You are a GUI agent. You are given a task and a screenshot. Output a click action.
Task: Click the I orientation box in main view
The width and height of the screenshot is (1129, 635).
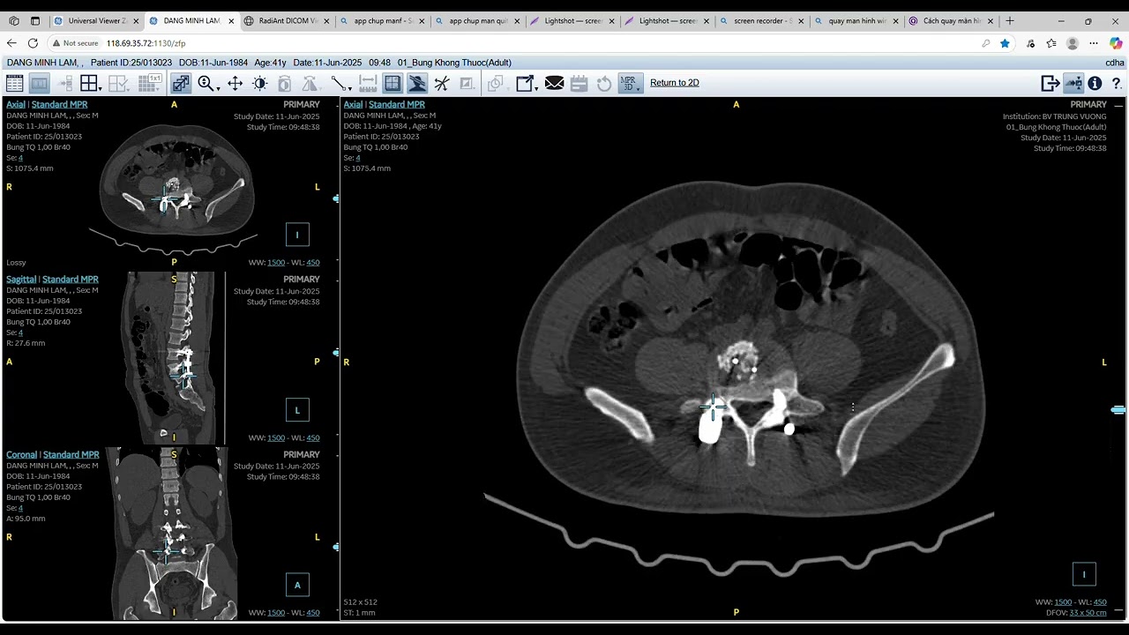click(x=1084, y=574)
